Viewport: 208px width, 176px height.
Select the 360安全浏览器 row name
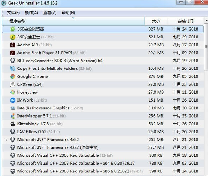pos(31,29)
